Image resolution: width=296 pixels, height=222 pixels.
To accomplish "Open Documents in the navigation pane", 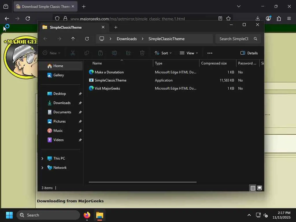I will point(60,112).
